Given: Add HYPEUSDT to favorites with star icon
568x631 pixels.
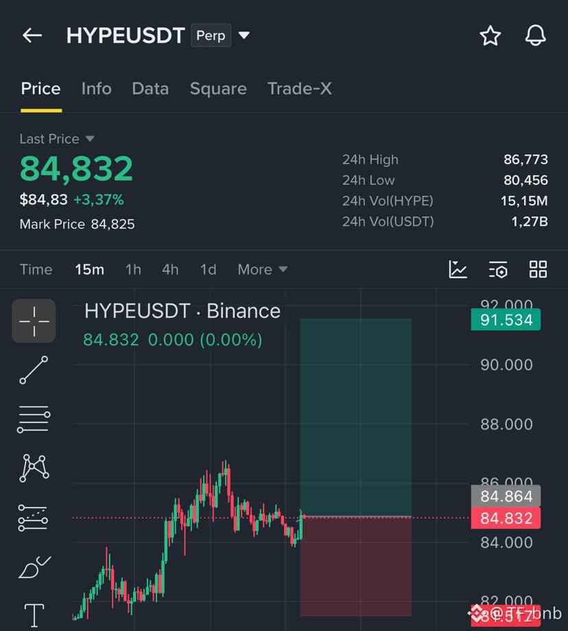Looking at the screenshot, I should click(x=490, y=36).
